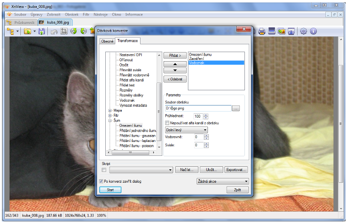
Task: Switch to the Obecné tab
Action: [107, 41]
